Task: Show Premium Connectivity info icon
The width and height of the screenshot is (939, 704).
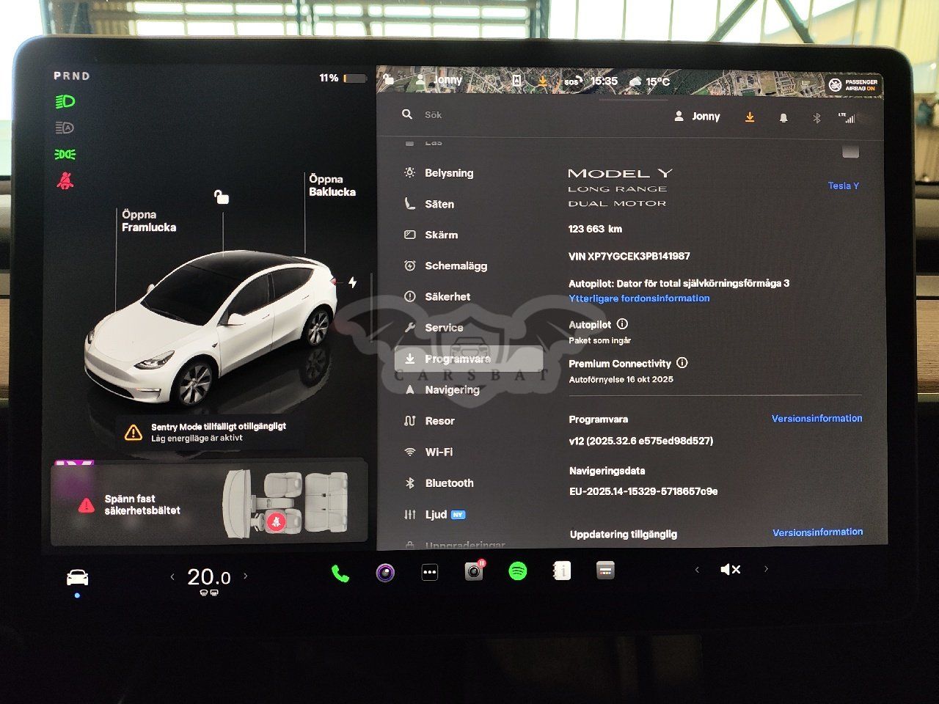Action: [x=682, y=363]
